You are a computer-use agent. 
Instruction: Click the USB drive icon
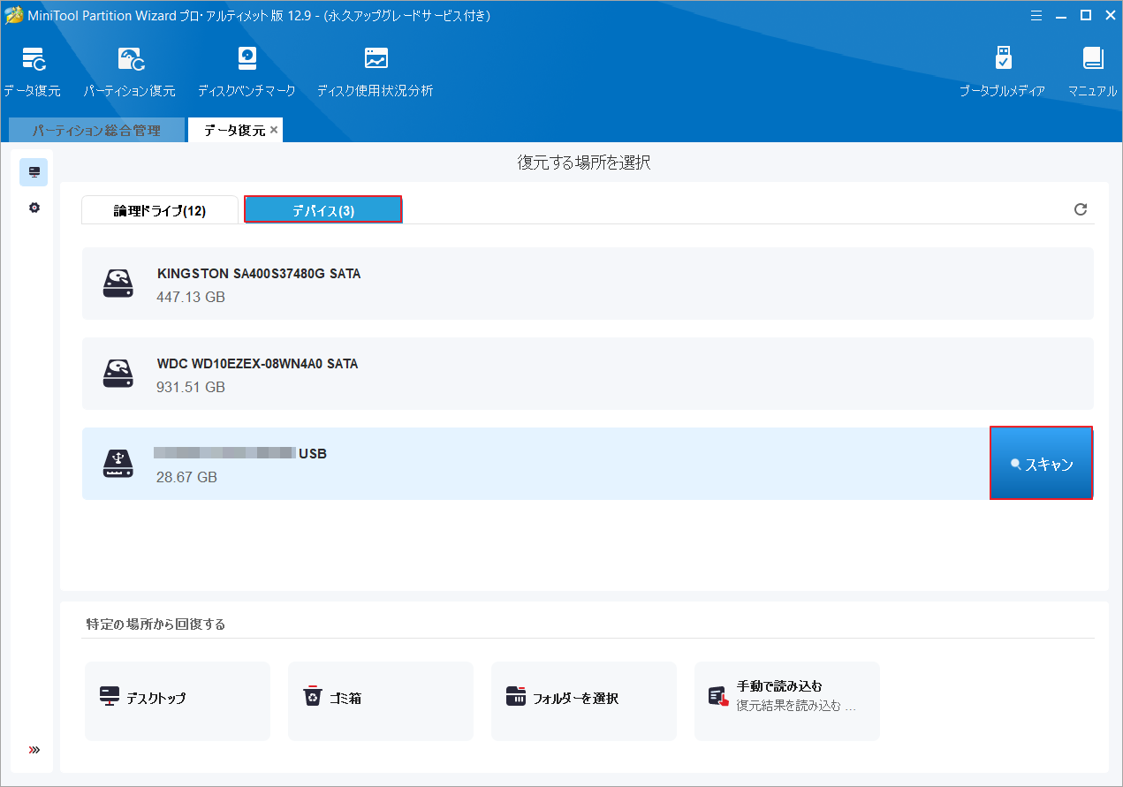118,463
